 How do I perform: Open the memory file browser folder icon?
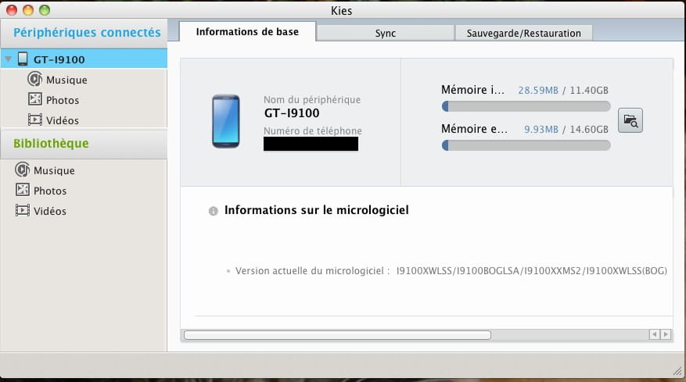coord(630,120)
